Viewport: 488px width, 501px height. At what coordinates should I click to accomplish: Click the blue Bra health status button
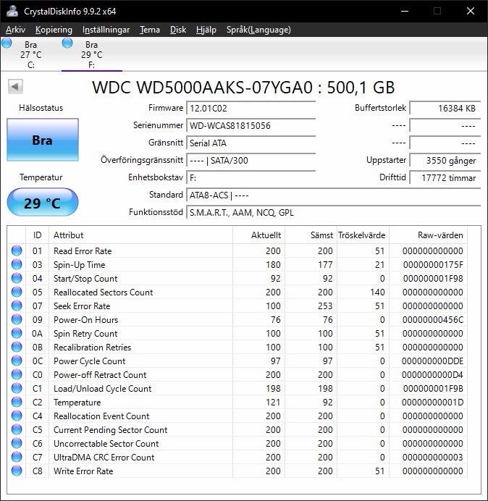click(43, 140)
